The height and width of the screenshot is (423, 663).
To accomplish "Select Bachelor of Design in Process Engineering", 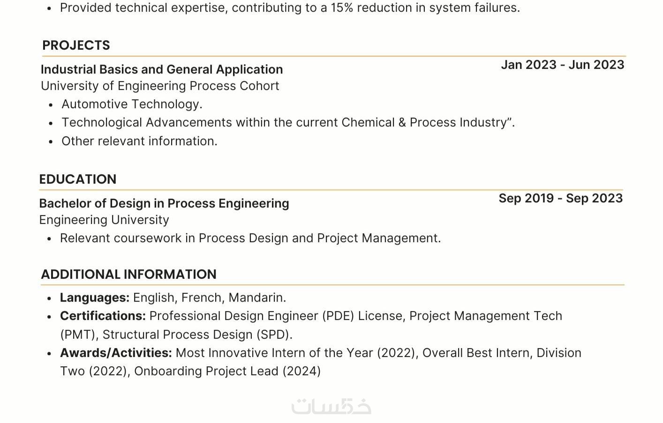I will [164, 203].
